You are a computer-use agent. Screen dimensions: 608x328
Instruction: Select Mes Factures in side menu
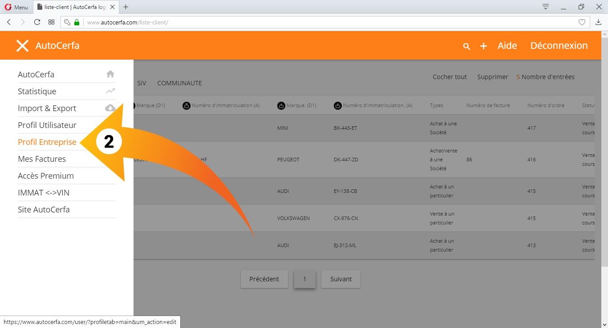pyautogui.click(x=42, y=159)
